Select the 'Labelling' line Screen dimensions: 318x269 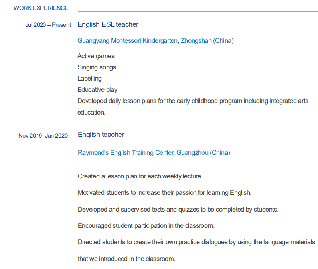(89, 79)
